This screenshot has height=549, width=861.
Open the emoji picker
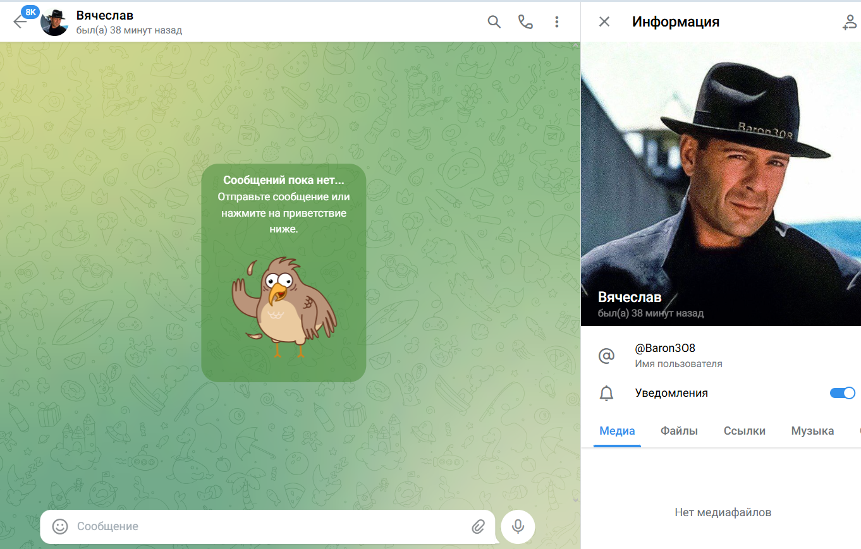[x=60, y=526]
